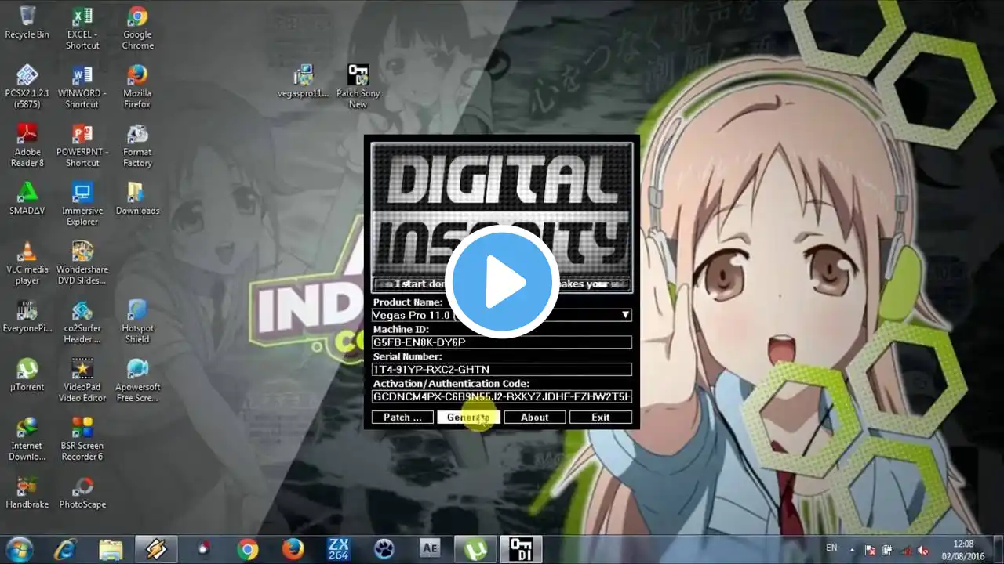Screen dimensions: 1004x564
Task: Select the µTorrent desktop shortcut
Action: click(27, 374)
